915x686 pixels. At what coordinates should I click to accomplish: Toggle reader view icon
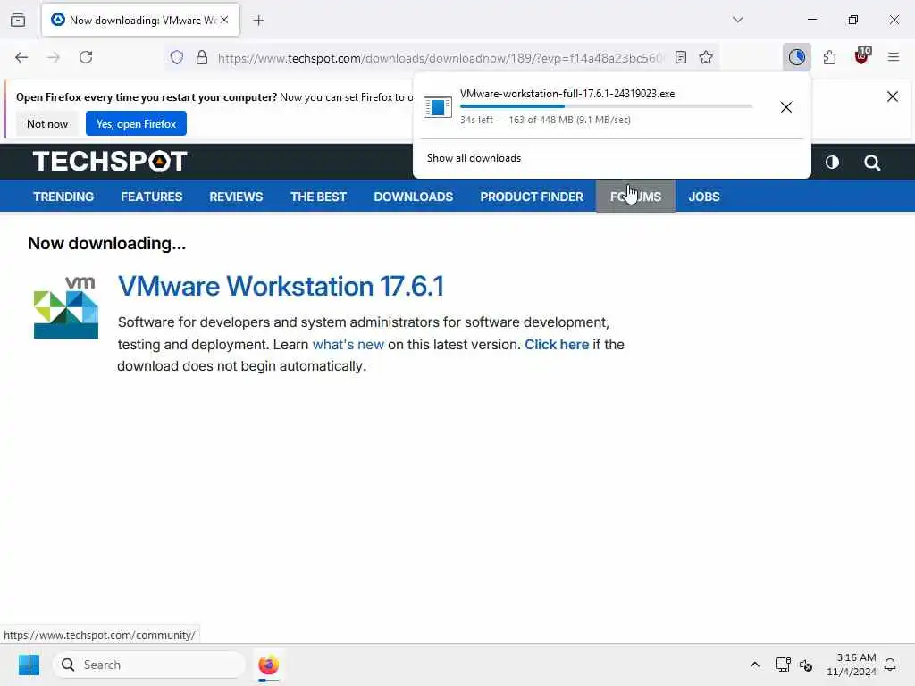(x=680, y=57)
